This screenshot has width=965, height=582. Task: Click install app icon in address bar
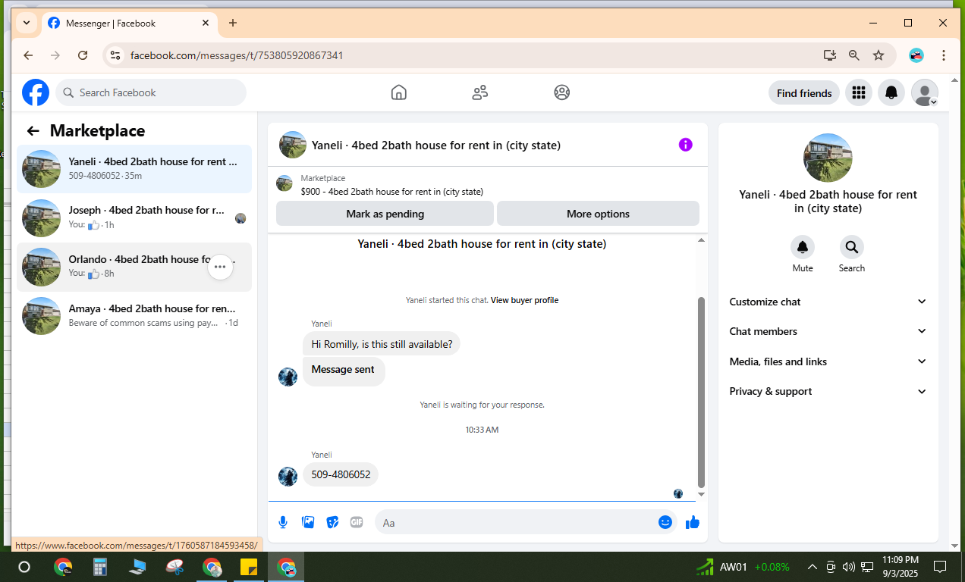830,55
